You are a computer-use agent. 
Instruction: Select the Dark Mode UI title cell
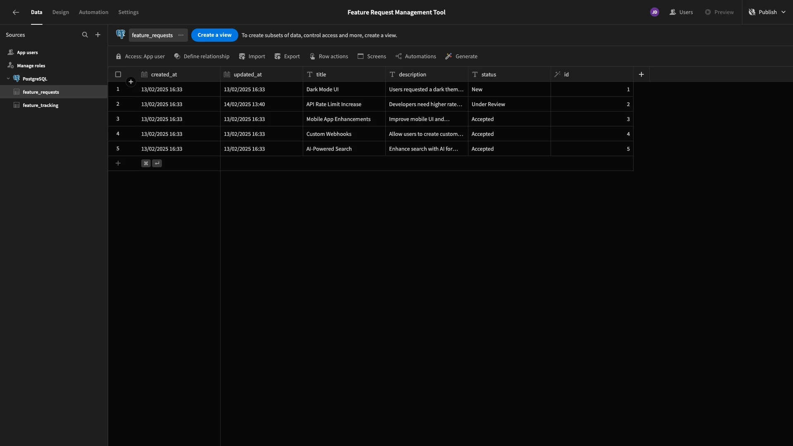click(344, 89)
